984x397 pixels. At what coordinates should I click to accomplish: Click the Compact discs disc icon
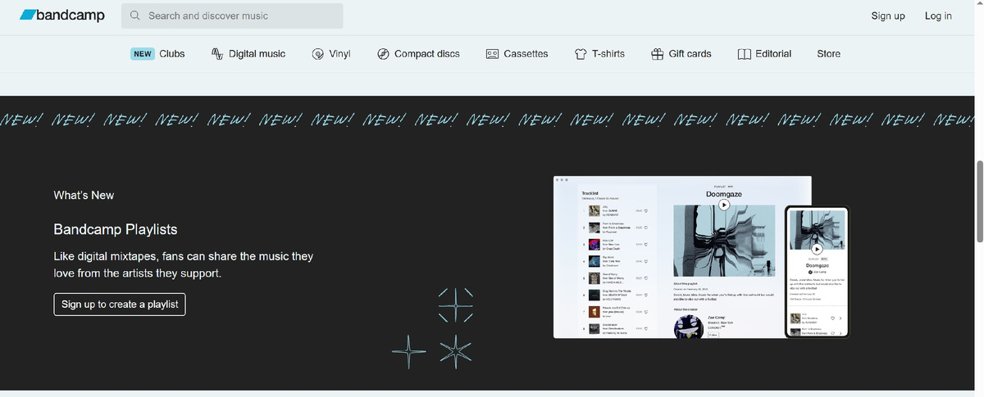(383, 54)
